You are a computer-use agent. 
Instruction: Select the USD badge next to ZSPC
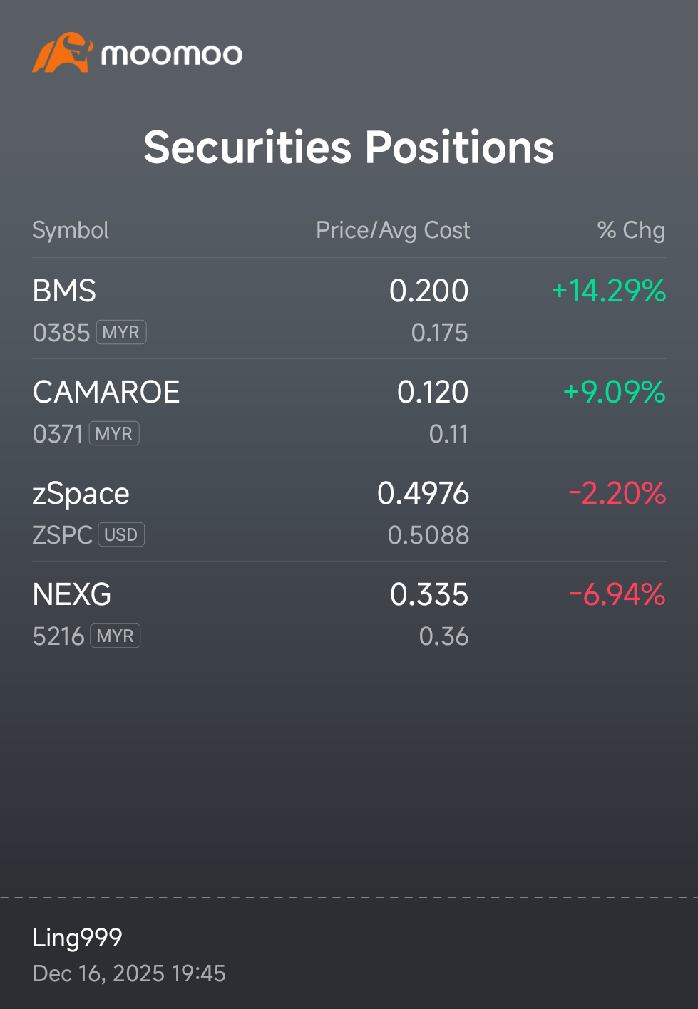pyautogui.click(x=121, y=534)
